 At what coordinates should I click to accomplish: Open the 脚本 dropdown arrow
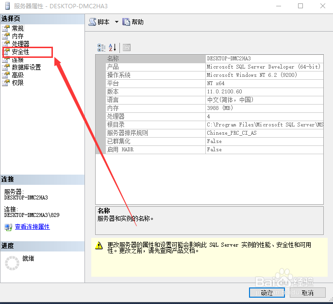[x=117, y=22]
